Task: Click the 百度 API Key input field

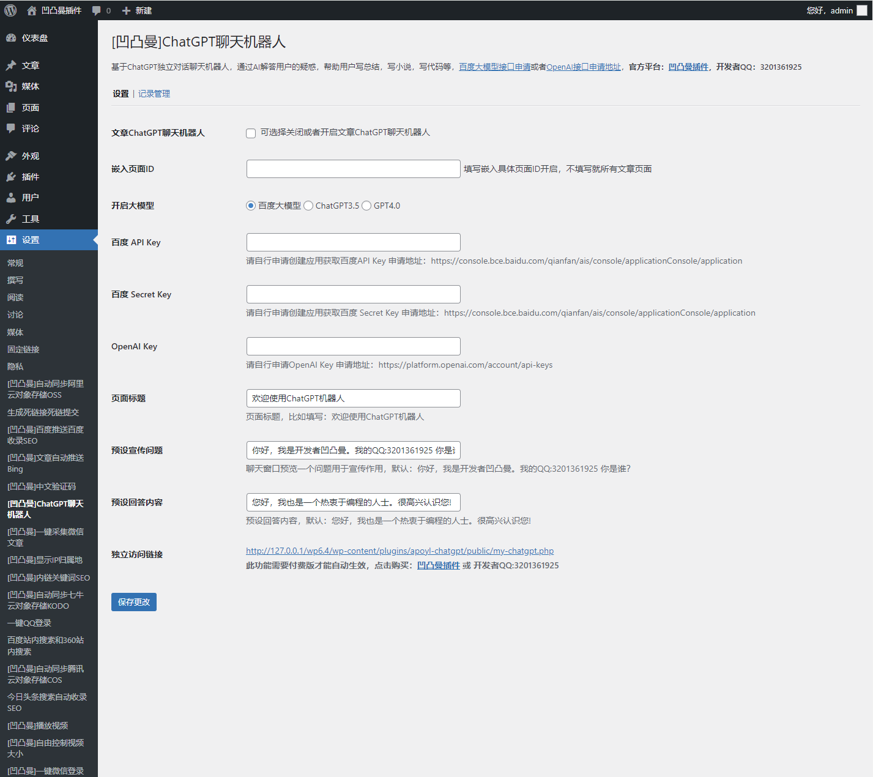Action: point(354,242)
